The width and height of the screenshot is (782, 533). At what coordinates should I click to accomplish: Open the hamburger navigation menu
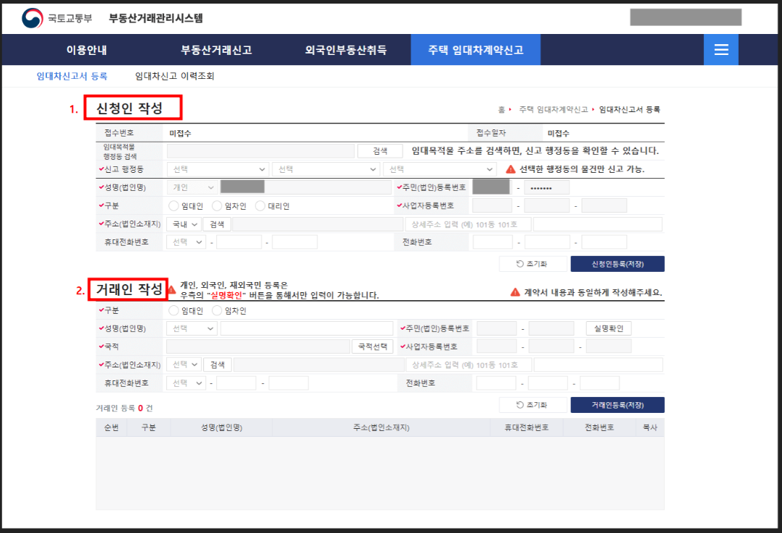pos(721,49)
